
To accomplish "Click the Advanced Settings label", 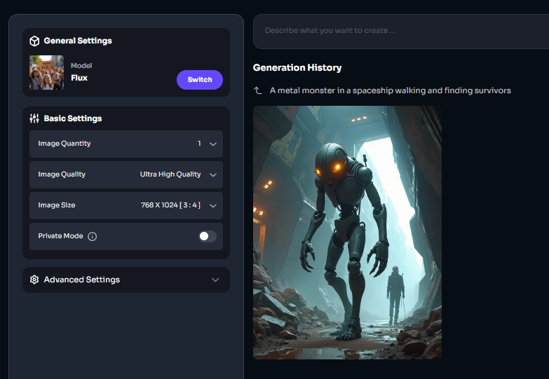I will pos(81,280).
